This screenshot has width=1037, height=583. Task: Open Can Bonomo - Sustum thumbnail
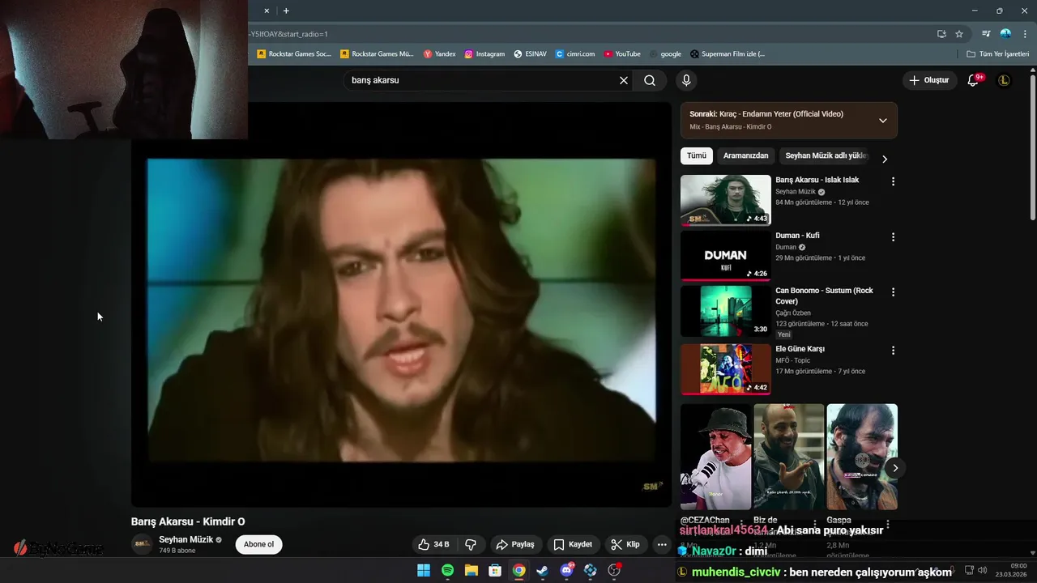point(726,311)
